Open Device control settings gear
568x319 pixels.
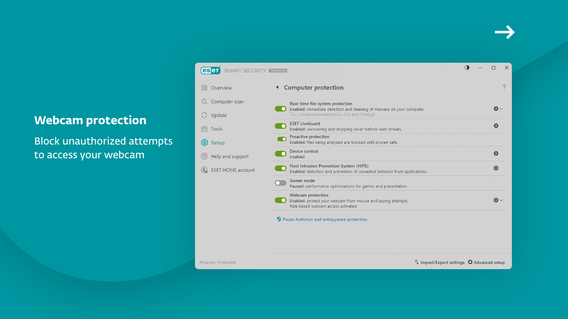coord(496,153)
